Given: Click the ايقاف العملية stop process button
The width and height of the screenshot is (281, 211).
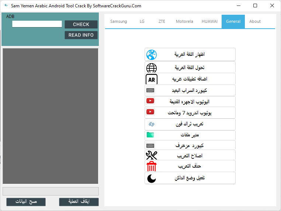Looking at the screenshot, I should pyautogui.click(x=79, y=202).
